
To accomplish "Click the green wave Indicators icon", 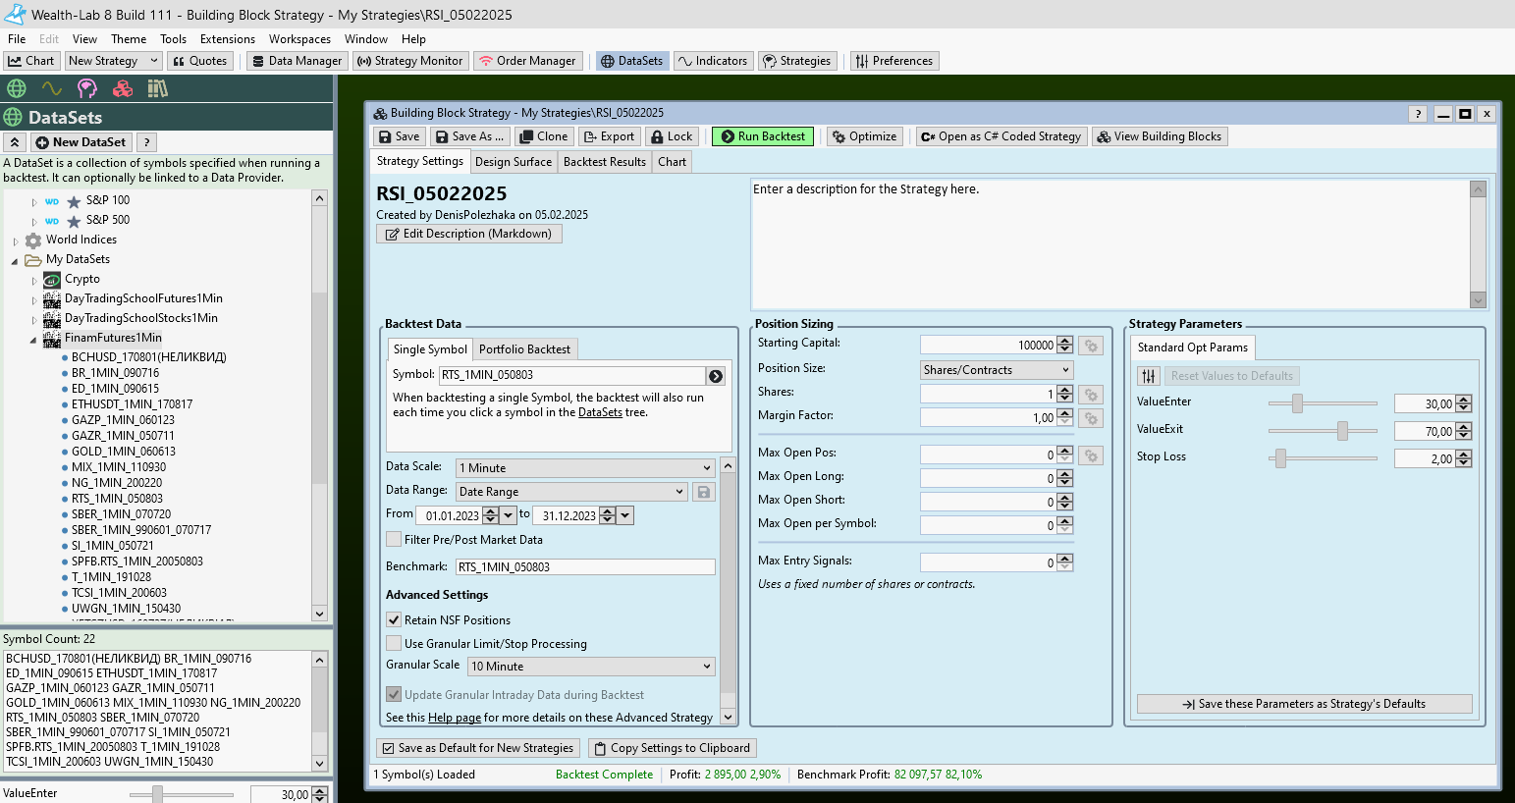I will pos(51,88).
